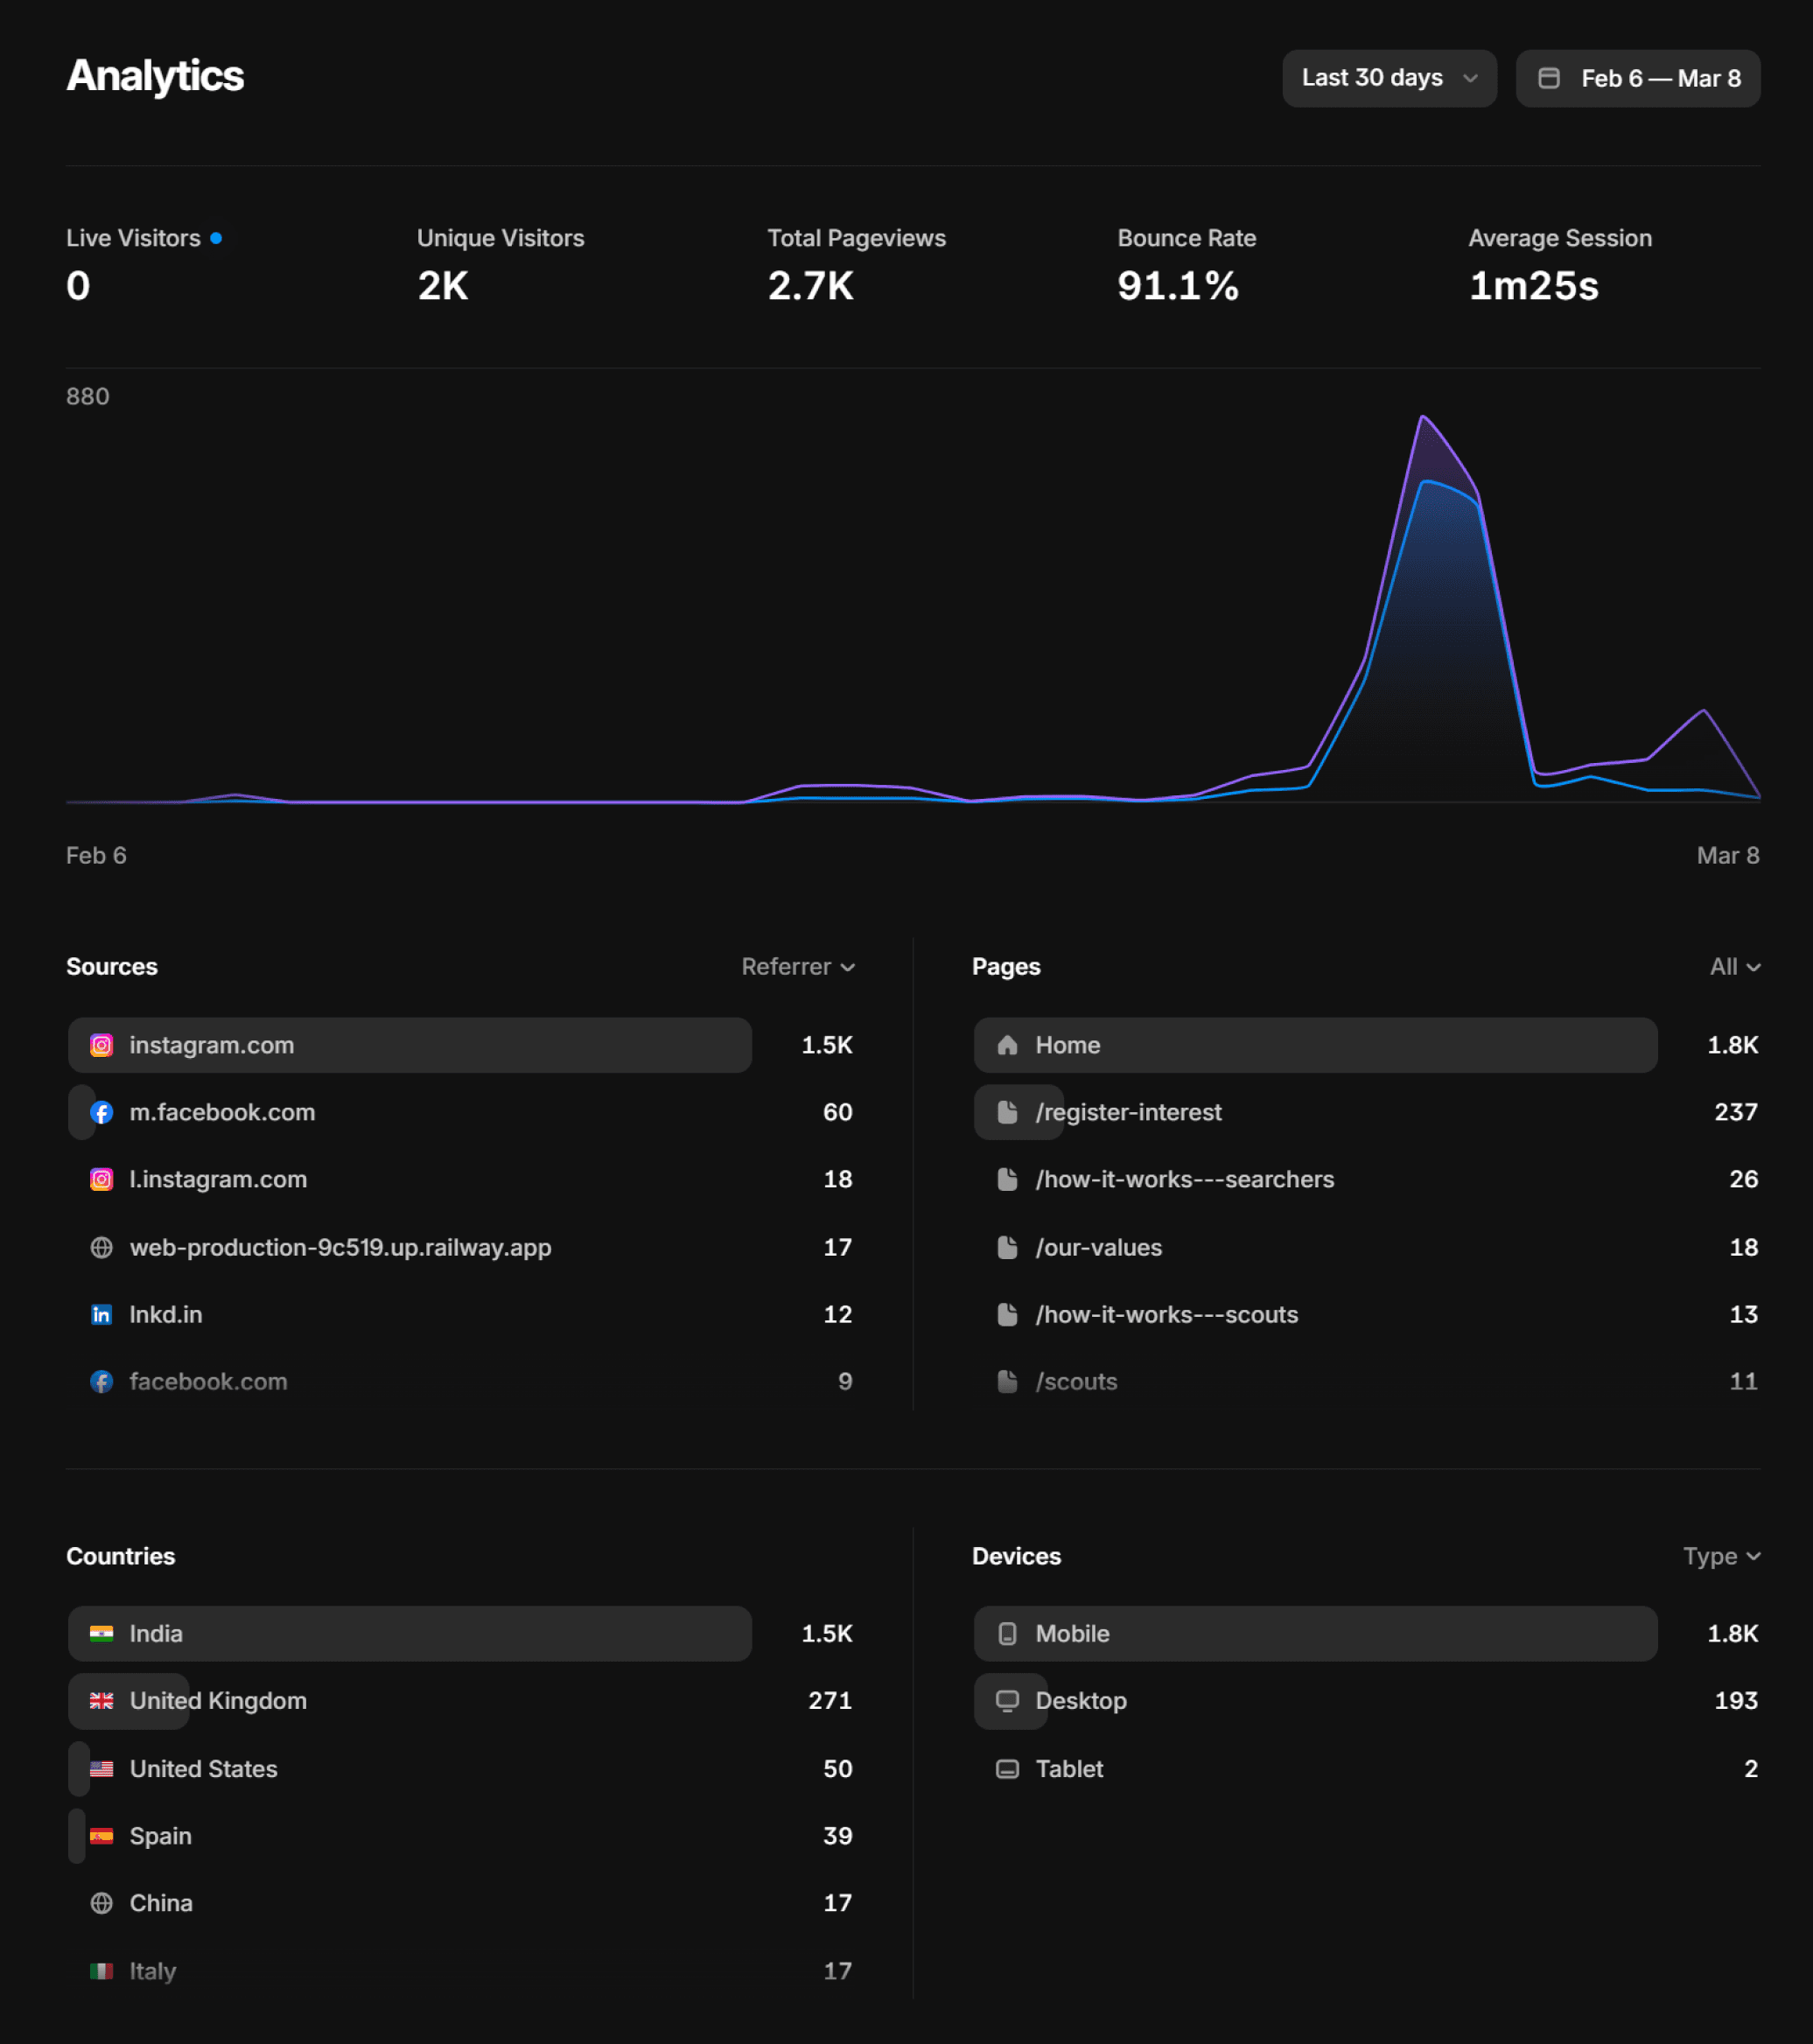Viewport: 1813px width, 2044px height.
Task: Click the LinkedIn icon next to lnkd.in
Action: click(x=101, y=1314)
